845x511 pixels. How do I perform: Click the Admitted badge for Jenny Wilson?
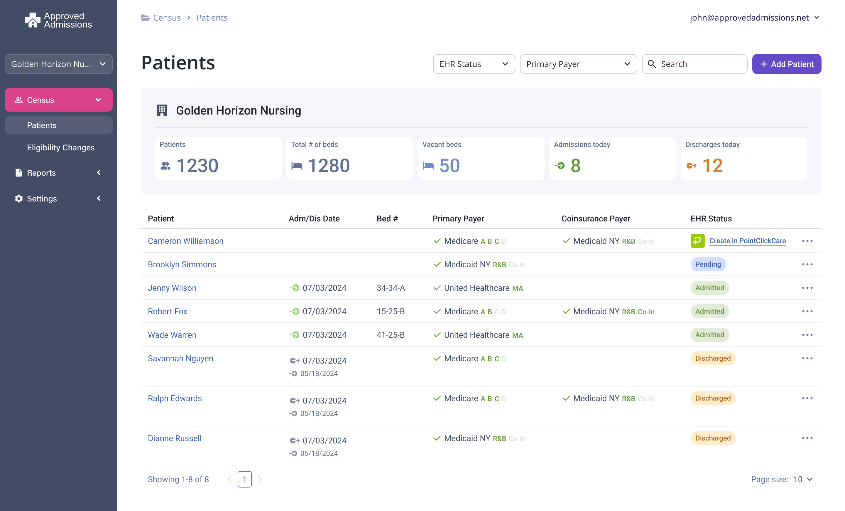pos(709,288)
